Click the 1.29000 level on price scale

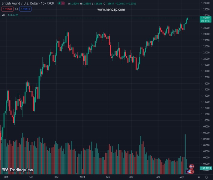point(205,3)
